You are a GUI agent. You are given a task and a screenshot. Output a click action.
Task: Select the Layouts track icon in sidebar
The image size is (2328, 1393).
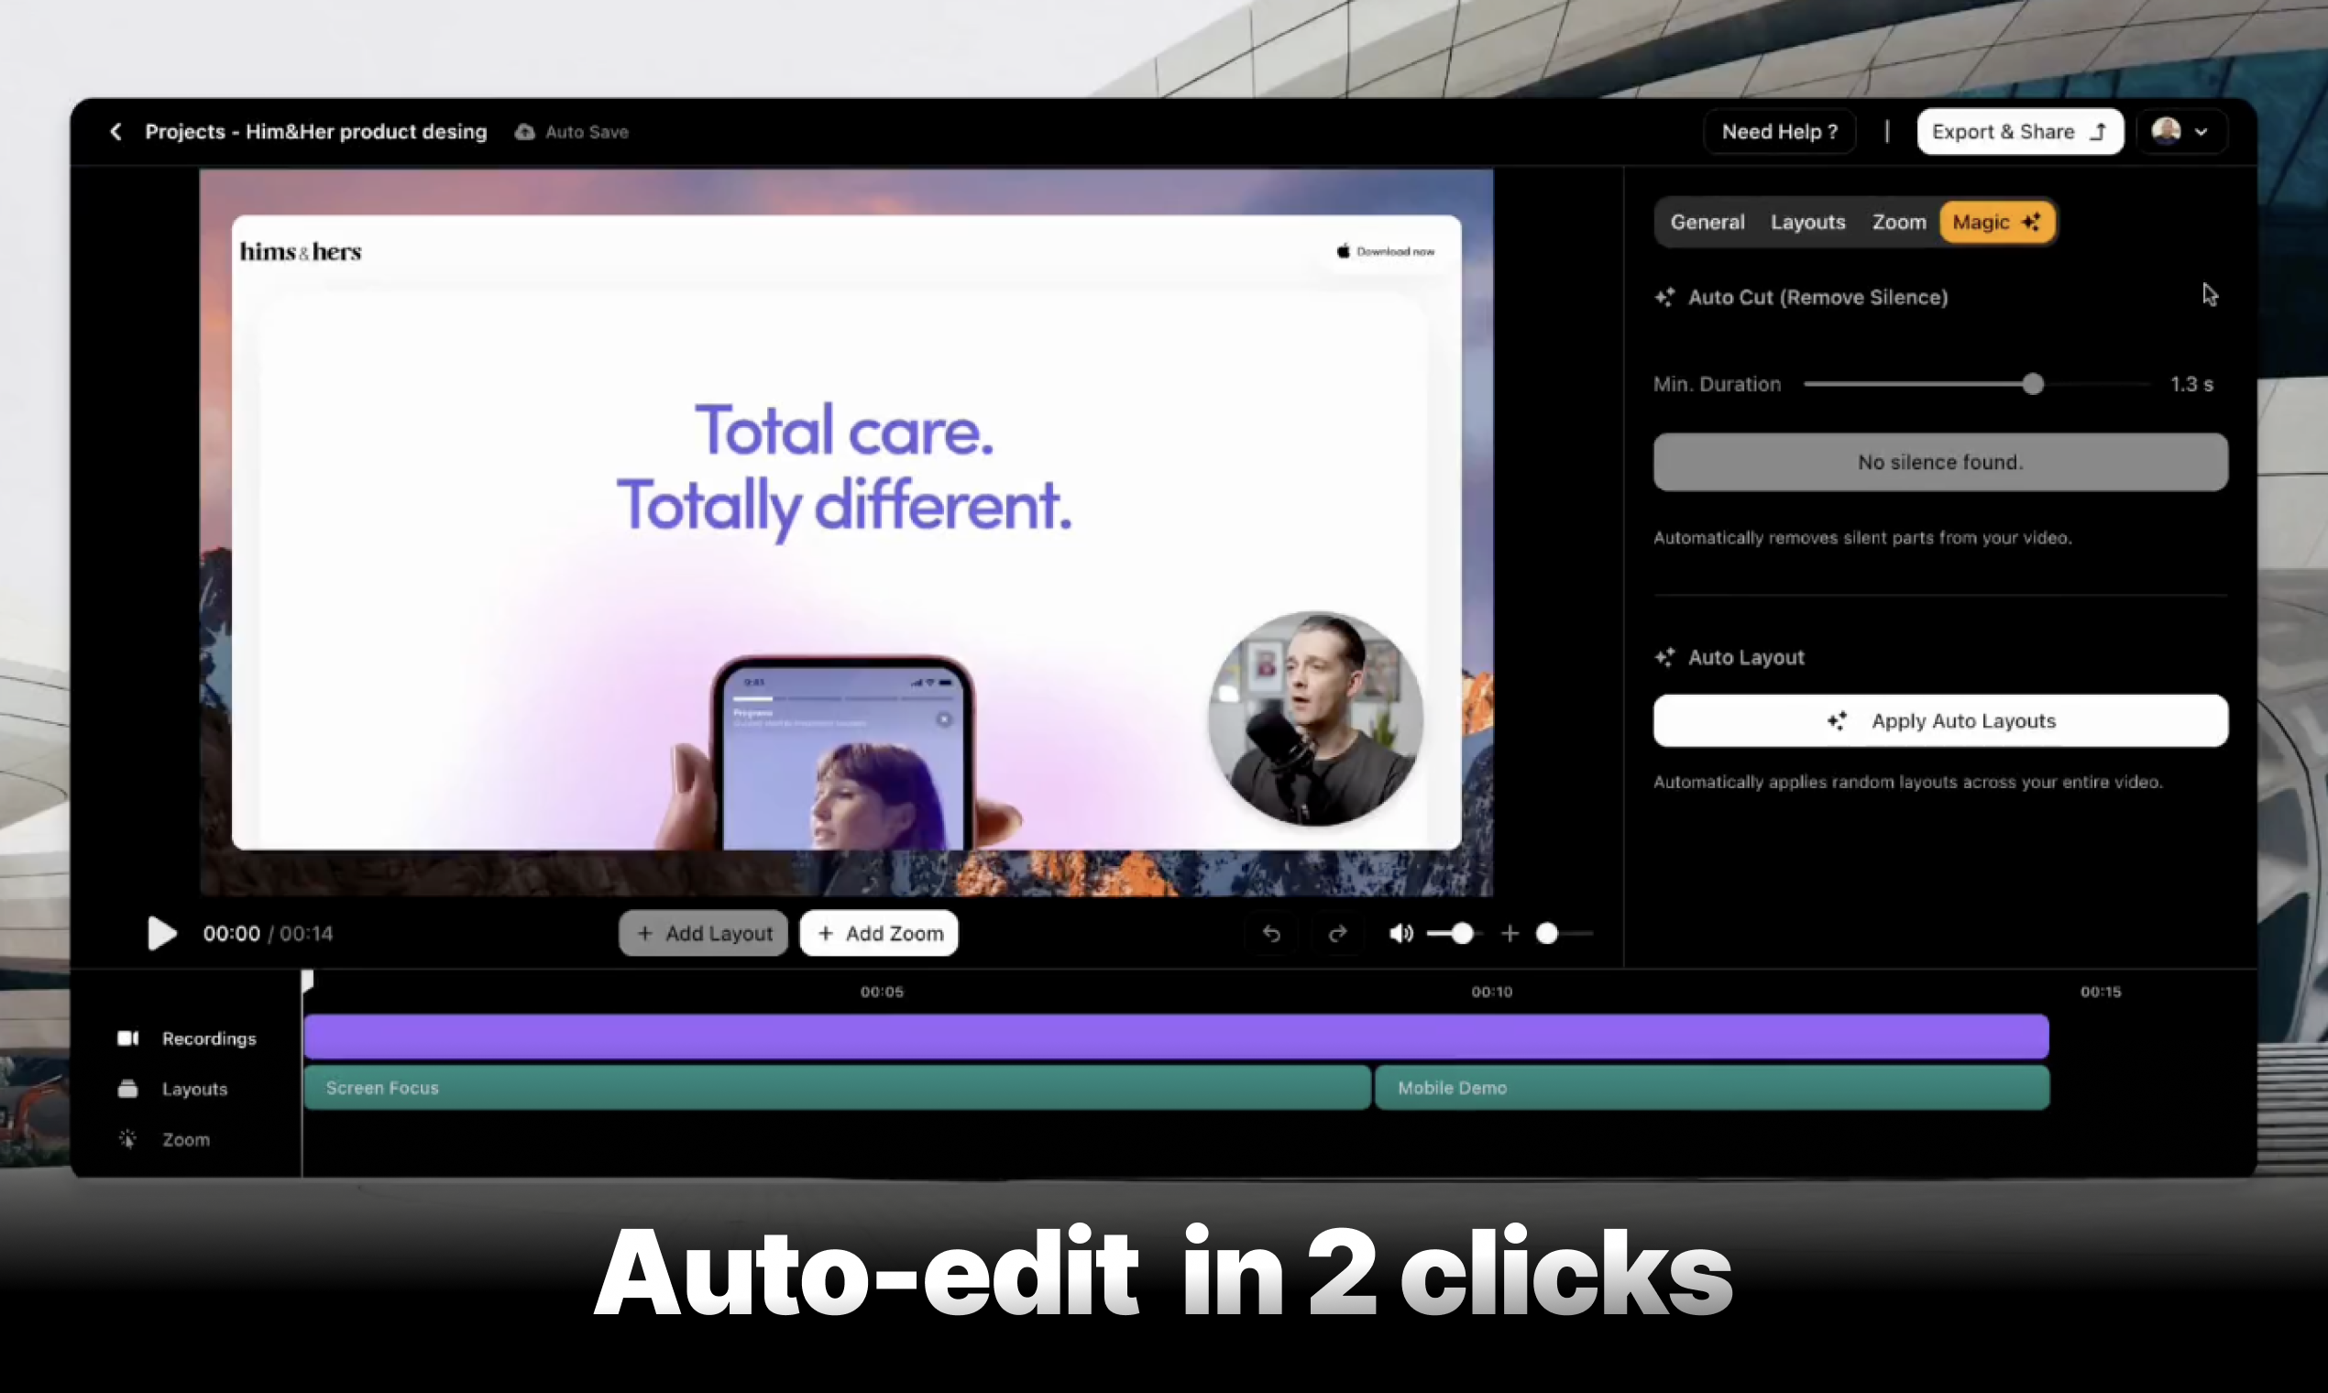tap(128, 1089)
